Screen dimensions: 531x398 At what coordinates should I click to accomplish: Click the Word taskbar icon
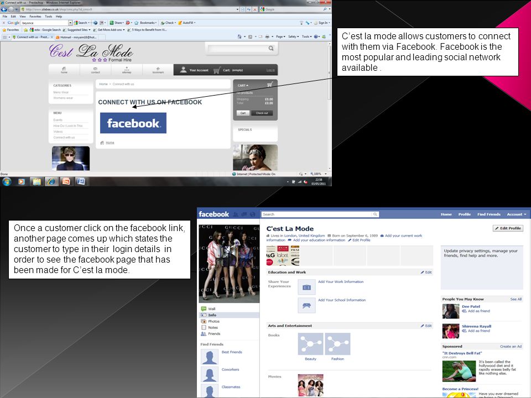[81, 182]
